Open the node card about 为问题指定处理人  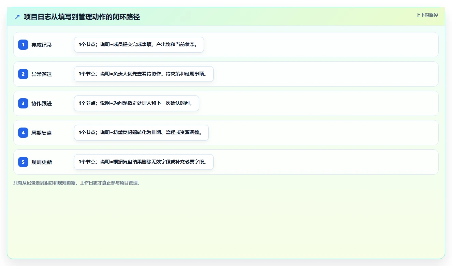136,103
